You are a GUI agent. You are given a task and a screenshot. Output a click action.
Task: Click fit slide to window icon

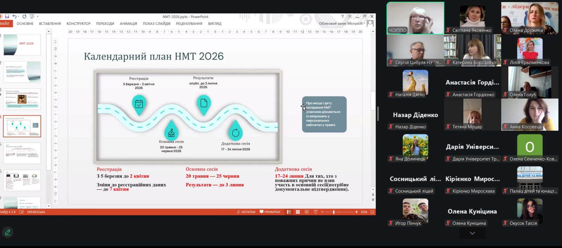(x=372, y=212)
